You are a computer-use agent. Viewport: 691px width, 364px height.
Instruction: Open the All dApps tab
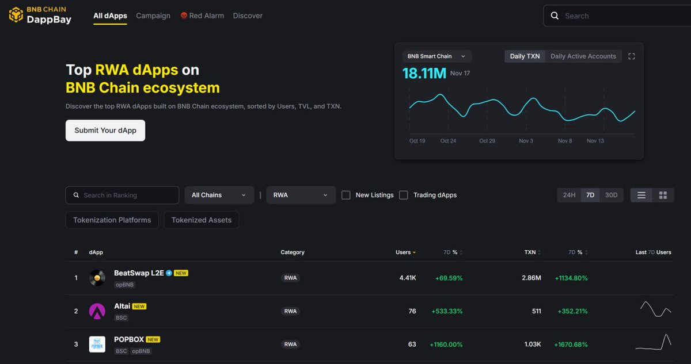click(110, 16)
